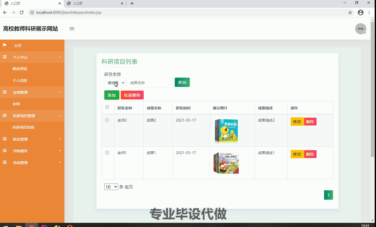Collapse the 个人中心 menu section
This screenshot has height=227, width=376.
(x=32, y=57)
